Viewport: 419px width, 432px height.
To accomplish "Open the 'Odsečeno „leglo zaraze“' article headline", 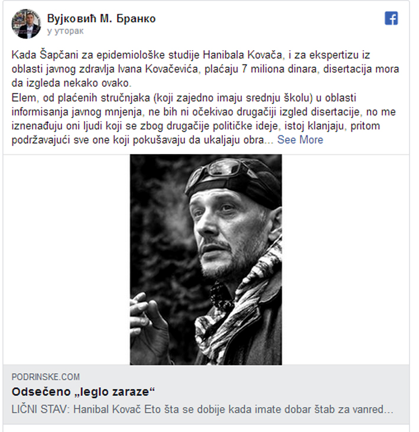I will 83,391.
